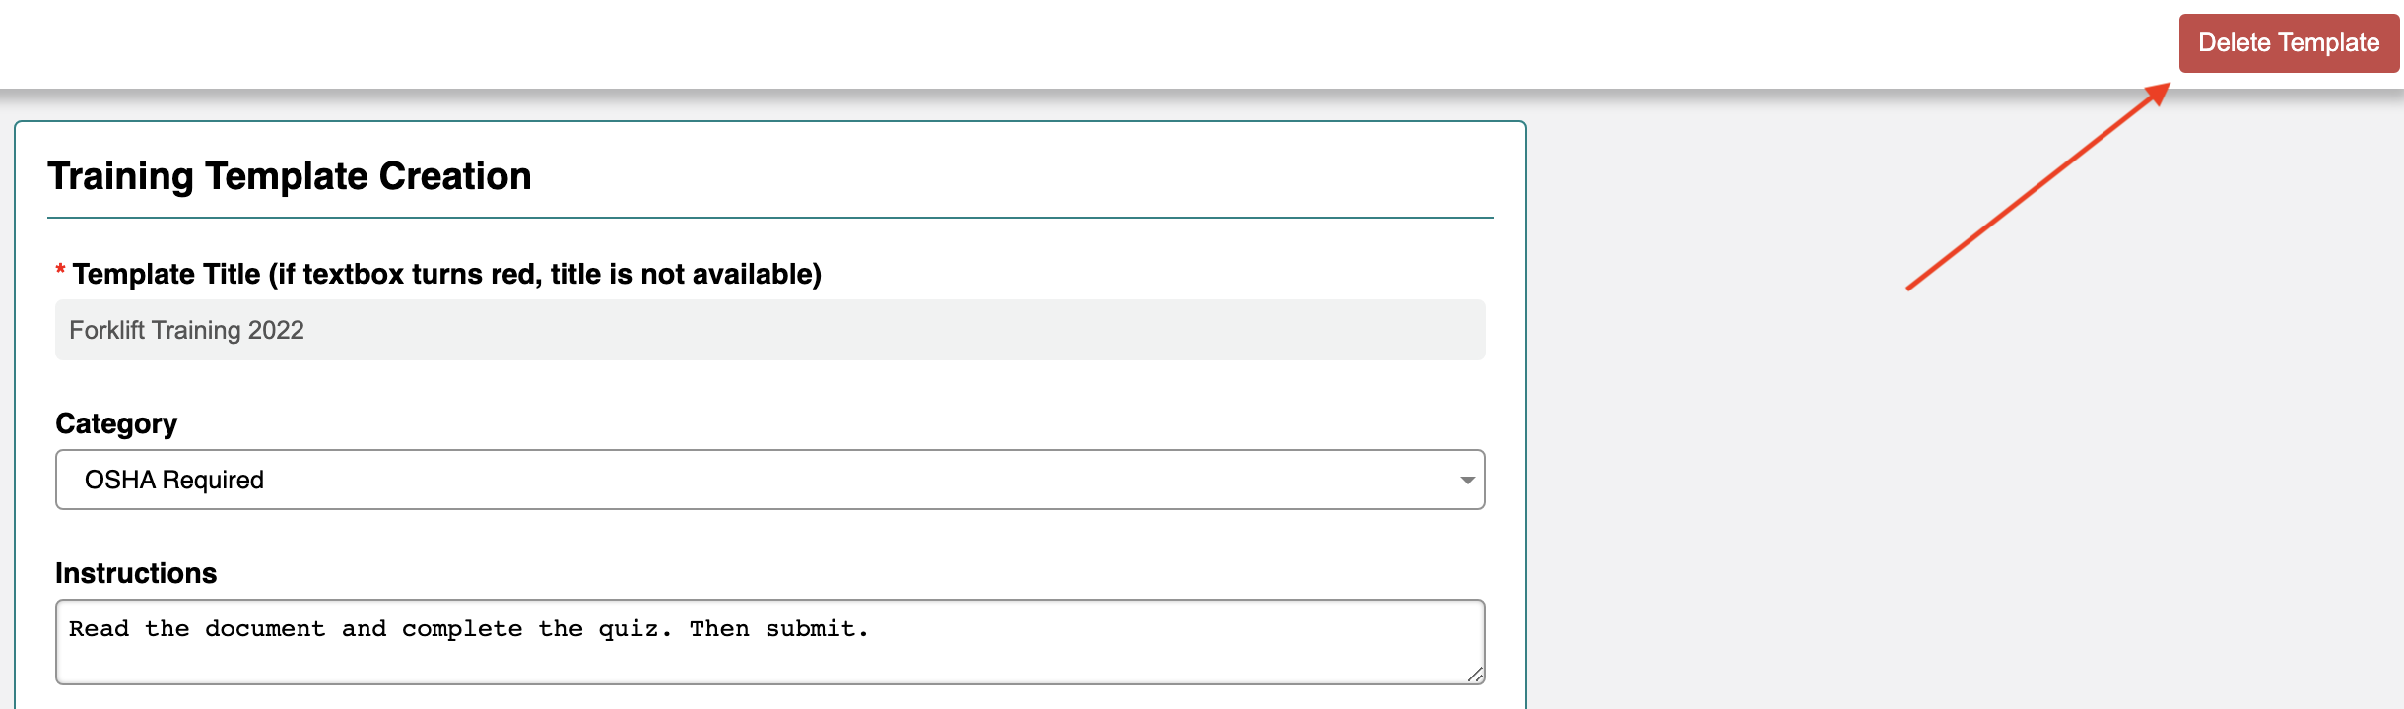The image size is (2404, 709).
Task: Click into the Instructions text area
Action: pos(769,642)
